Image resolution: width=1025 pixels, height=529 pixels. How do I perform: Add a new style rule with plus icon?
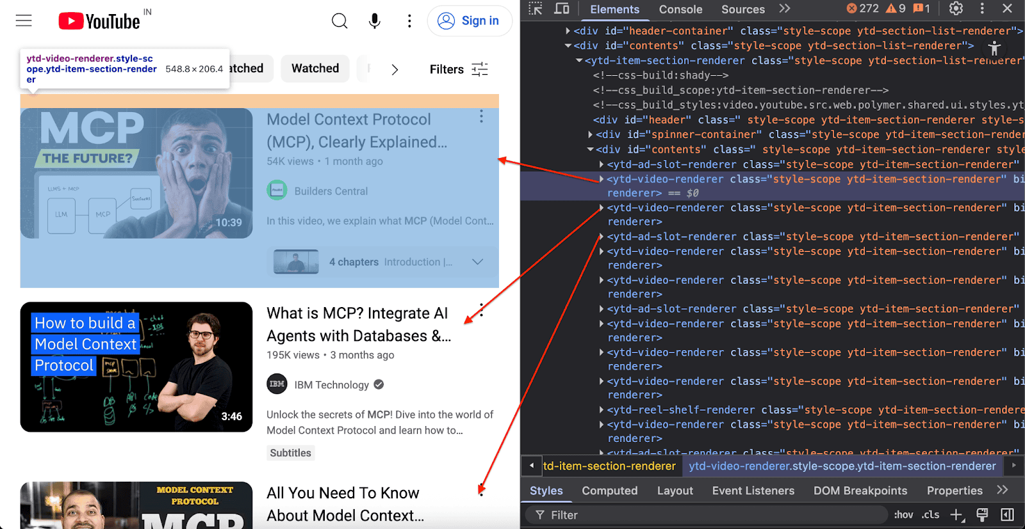(x=956, y=515)
